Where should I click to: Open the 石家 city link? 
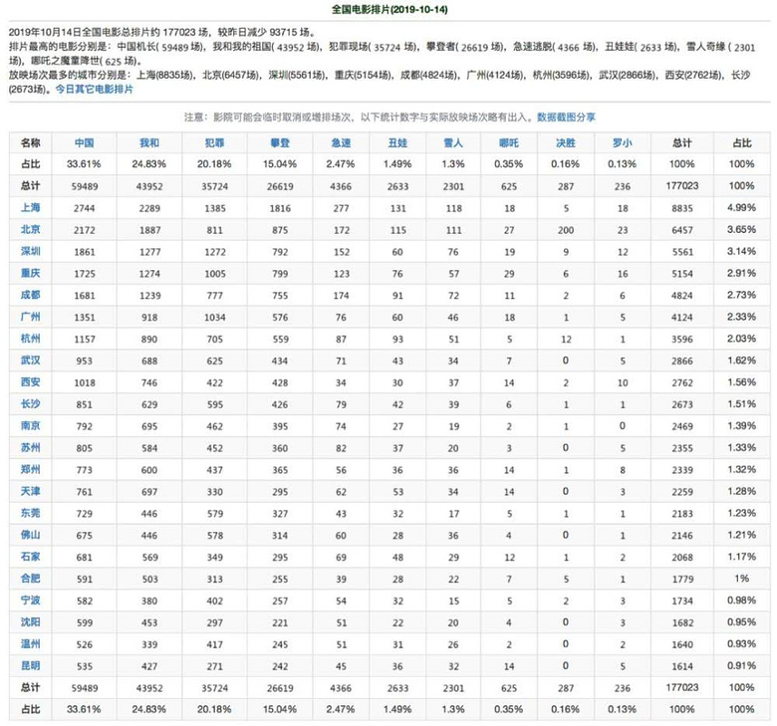(x=30, y=557)
